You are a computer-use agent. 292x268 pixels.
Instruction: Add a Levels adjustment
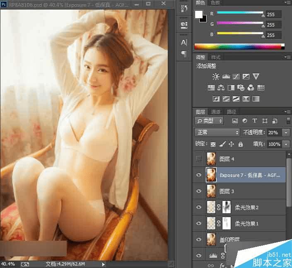226,76
